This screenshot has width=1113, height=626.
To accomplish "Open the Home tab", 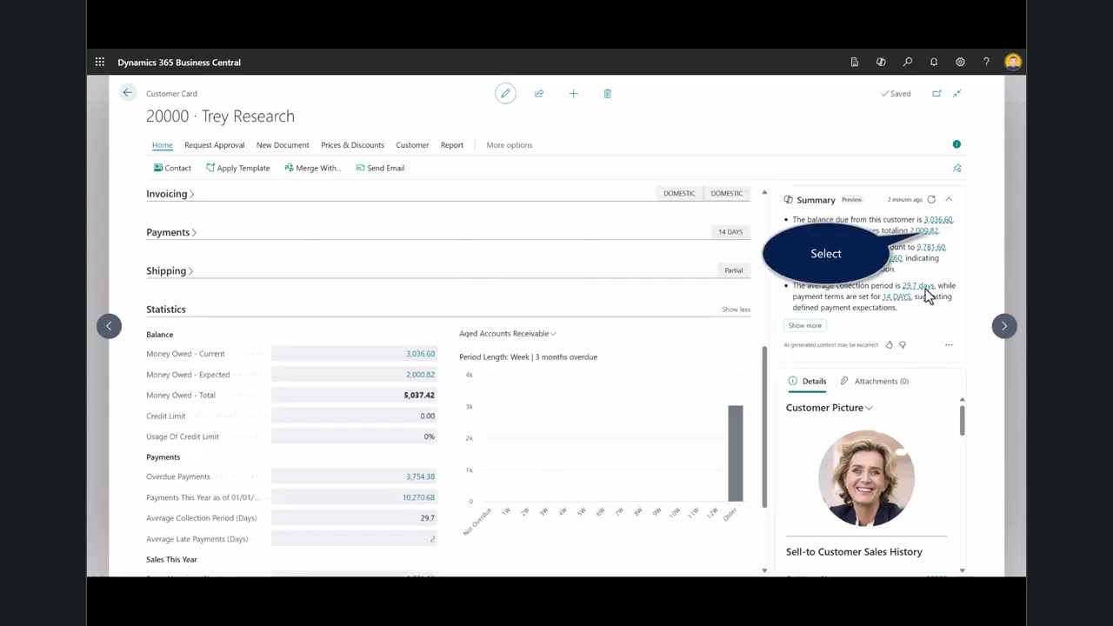I will coord(163,145).
